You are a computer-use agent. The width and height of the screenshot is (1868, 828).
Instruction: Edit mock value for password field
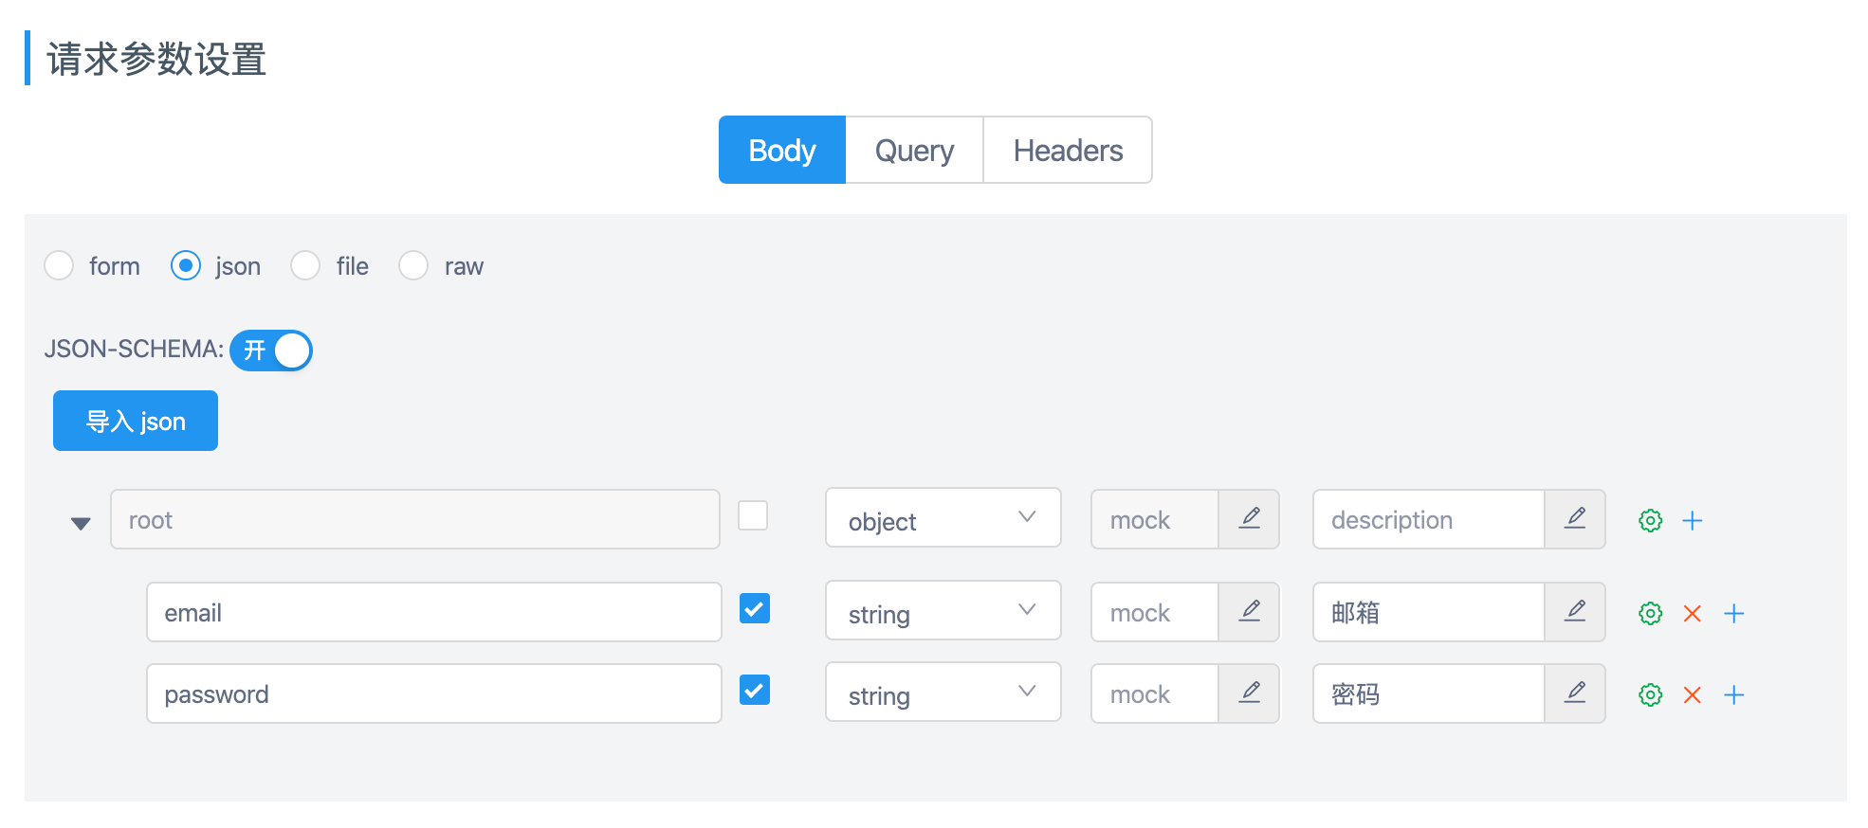(1249, 693)
